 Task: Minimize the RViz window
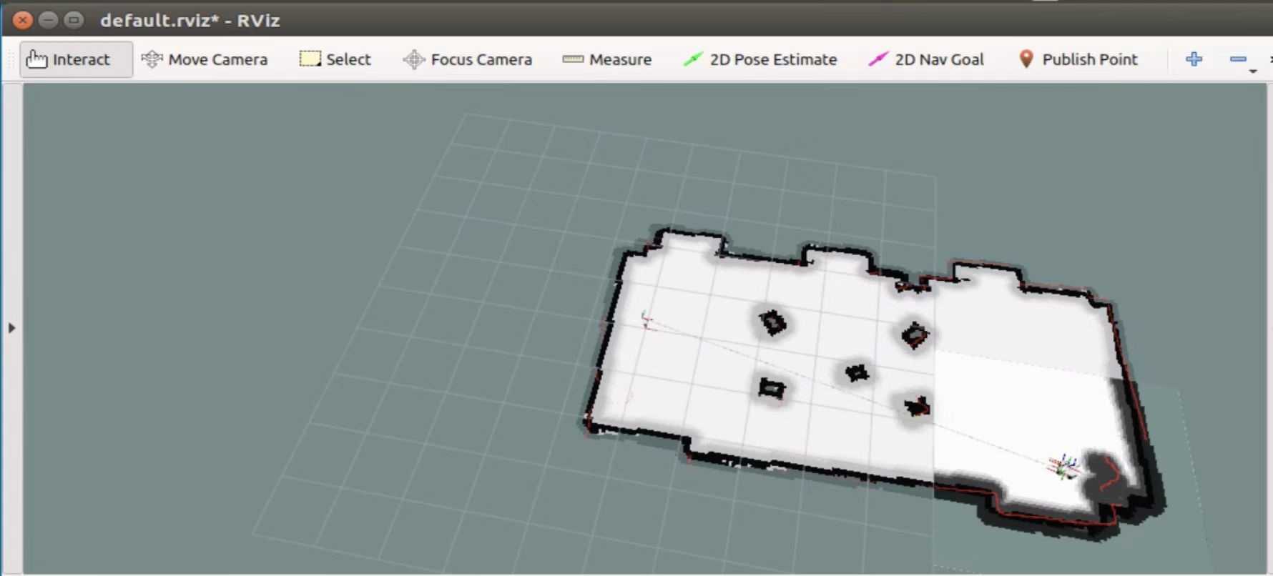[x=48, y=20]
